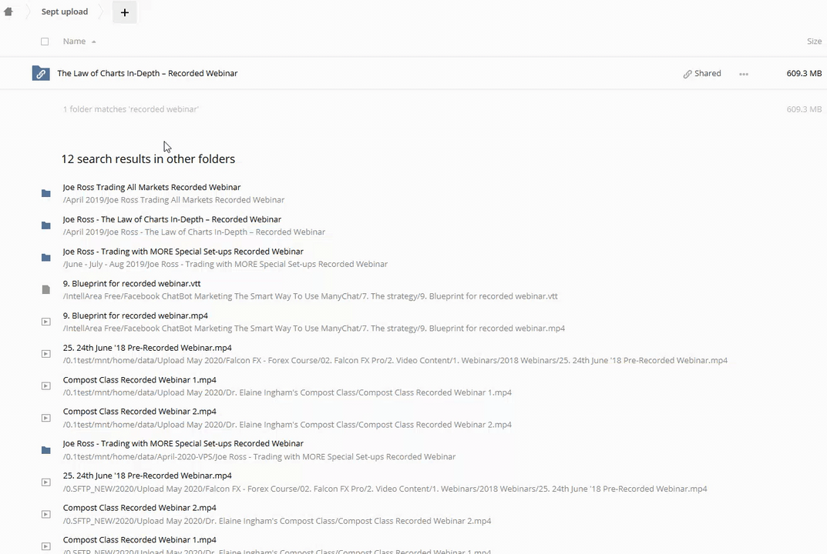The image size is (827, 554).
Task: Open the Sept upload breadcrumb
Action: point(65,12)
